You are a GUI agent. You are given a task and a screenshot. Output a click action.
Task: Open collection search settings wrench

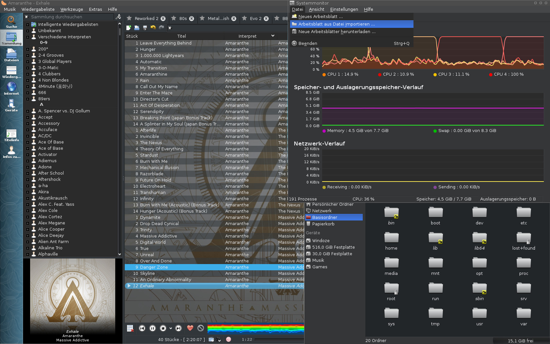coord(119,16)
